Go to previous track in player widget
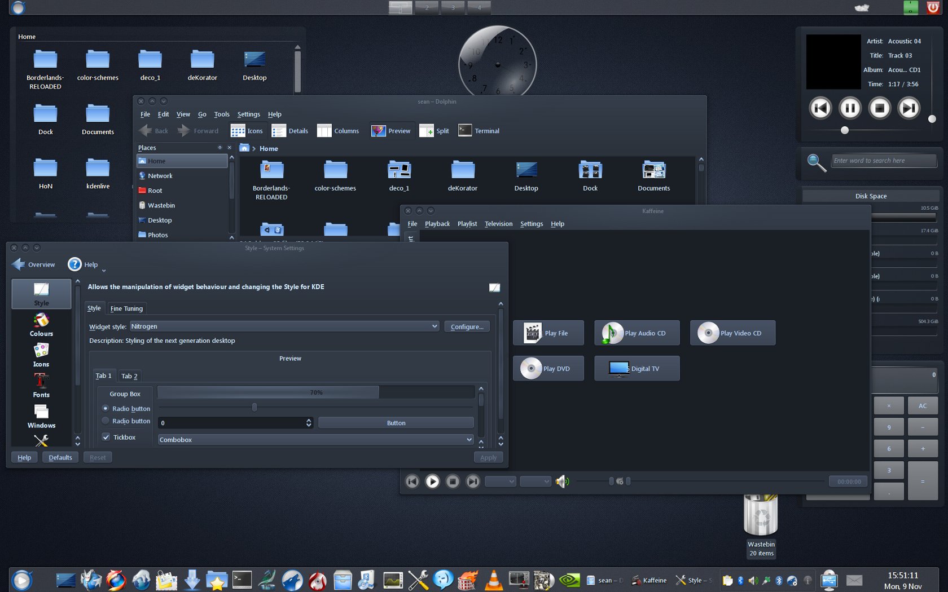The height and width of the screenshot is (592, 948). (820, 108)
